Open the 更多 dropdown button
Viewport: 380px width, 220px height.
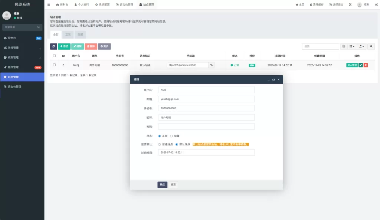coord(104,46)
